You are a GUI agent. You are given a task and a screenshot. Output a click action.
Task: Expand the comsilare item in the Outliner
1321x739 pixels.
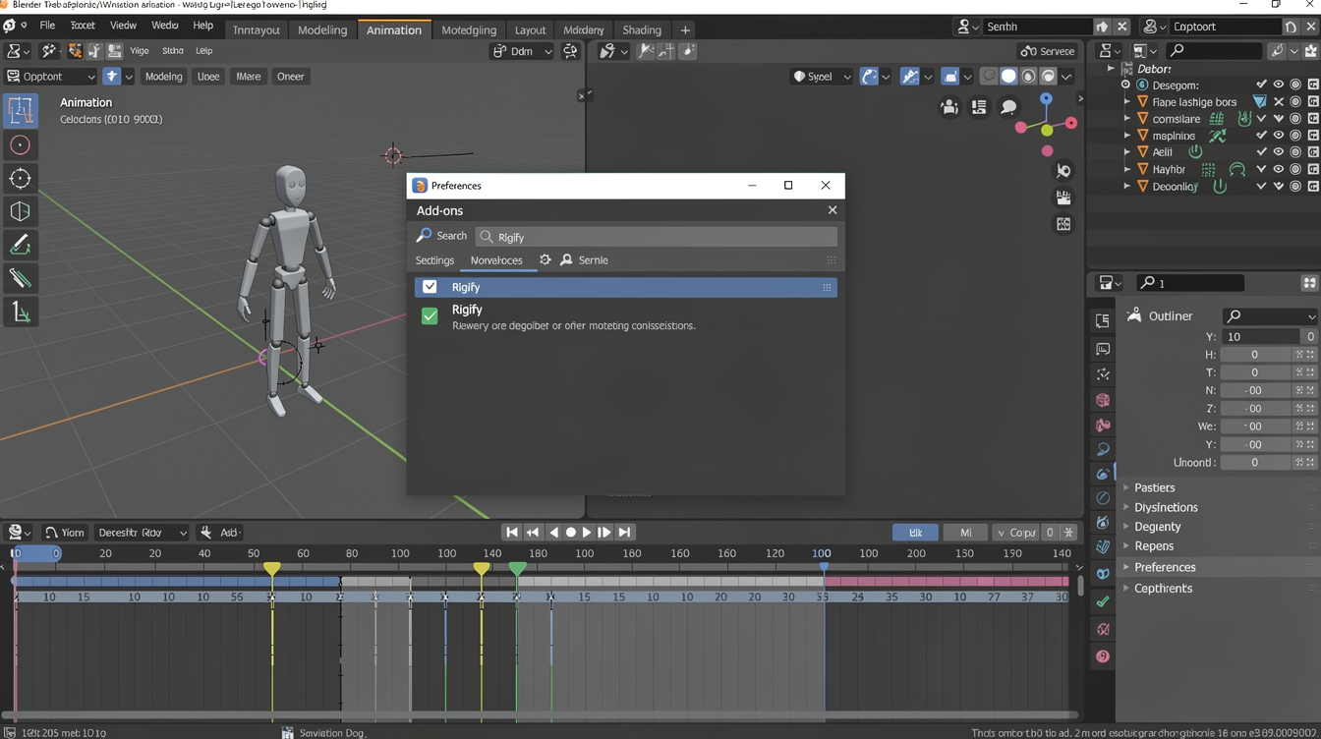pos(1126,118)
